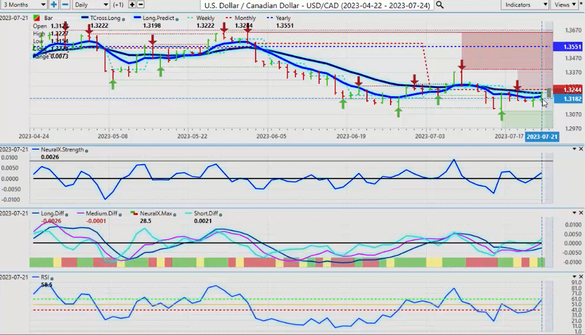Select the Yearly legend label
This screenshot has width=585, height=335.
pos(283,18)
